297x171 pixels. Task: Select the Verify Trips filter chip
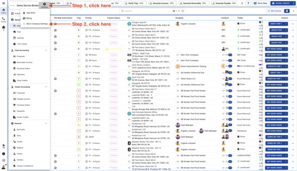click(135, 3)
